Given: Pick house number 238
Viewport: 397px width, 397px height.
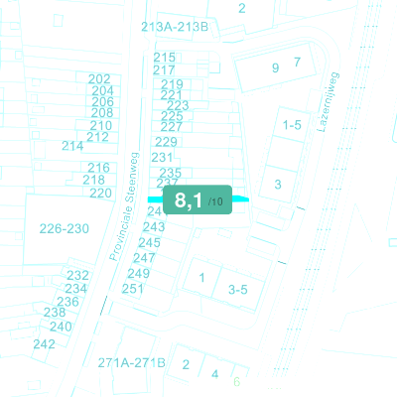Looking at the screenshot, I should pyautogui.click(x=55, y=312).
